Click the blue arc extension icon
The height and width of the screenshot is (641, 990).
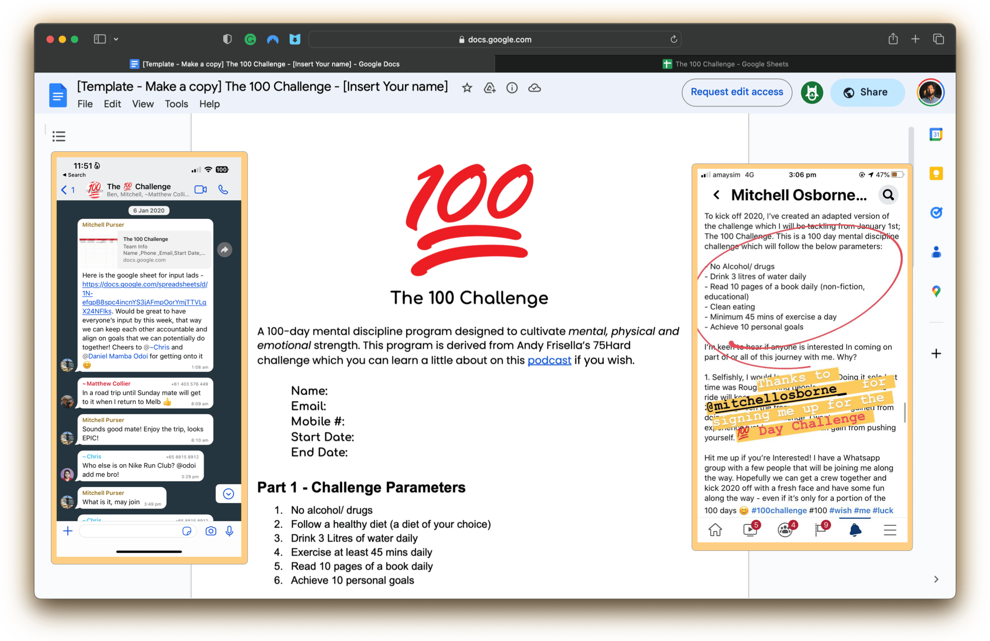(272, 39)
